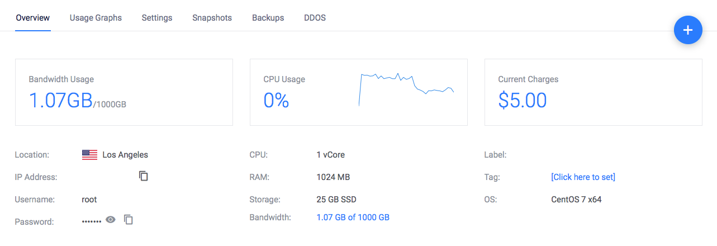
Task: Go to the Snapshots tab
Action: tap(212, 18)
